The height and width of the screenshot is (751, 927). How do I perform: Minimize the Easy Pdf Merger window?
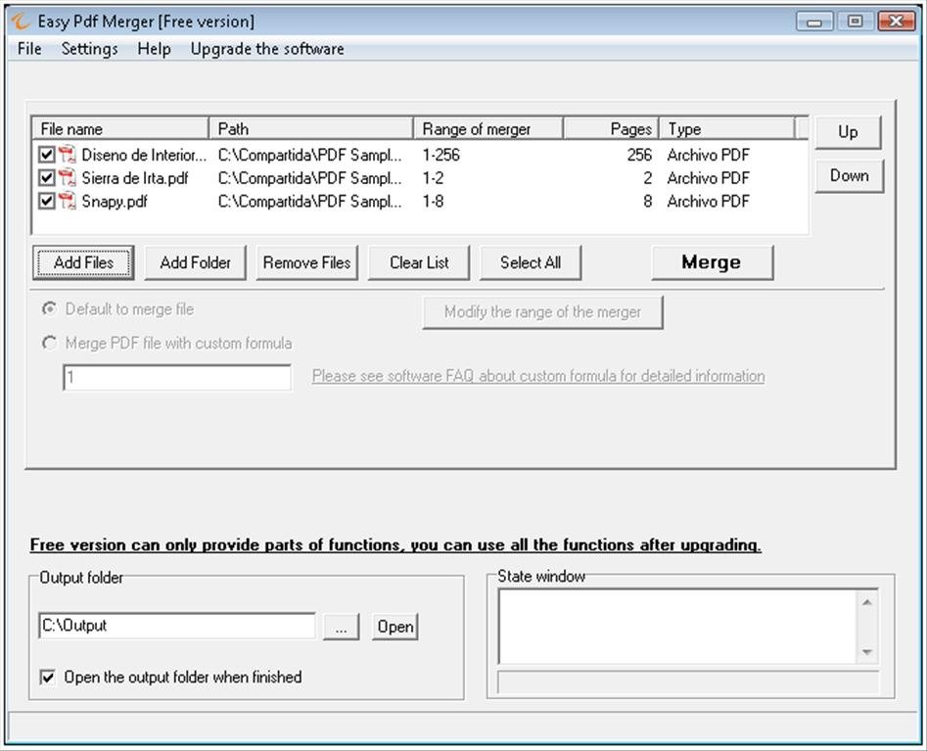coord(814,22)
